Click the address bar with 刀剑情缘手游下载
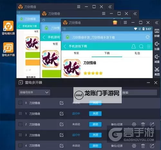This screenshot has height=150, width=161. (x=107, y=37)
